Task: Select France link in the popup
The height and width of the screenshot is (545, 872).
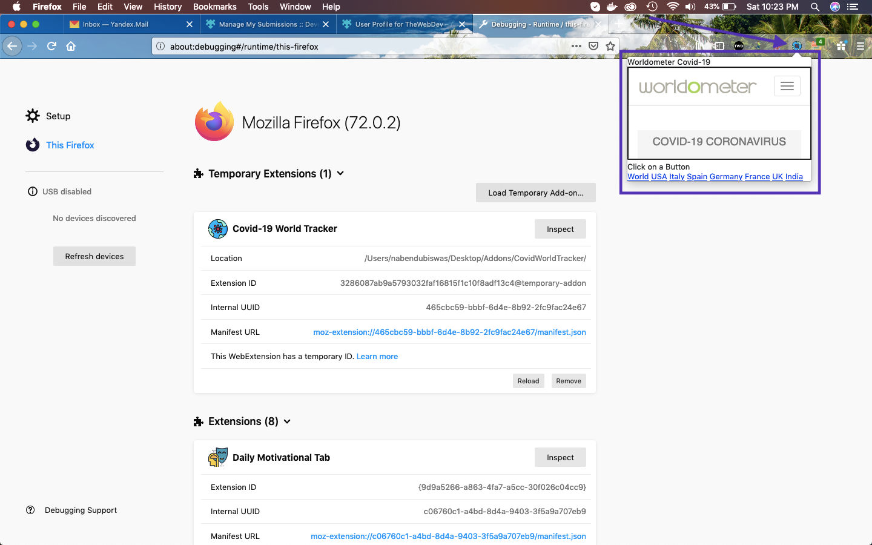Action: pyautogui.click(x=757, y=177)
